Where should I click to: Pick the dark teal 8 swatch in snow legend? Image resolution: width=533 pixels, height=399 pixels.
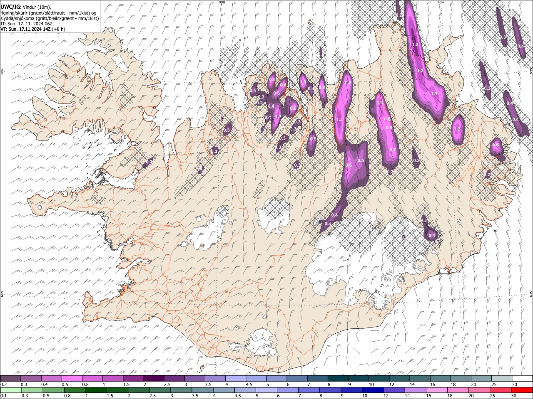338,379
